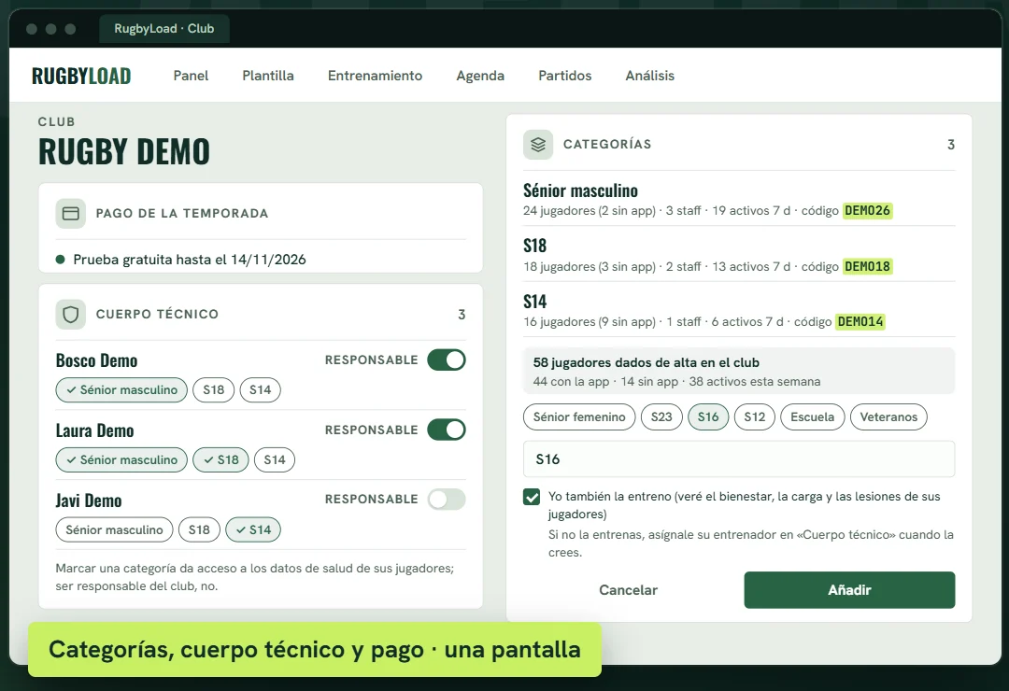The width and height of the screenshot is (1009, 691).
Task: Click the shield icon beside Cuerpo técnico
Action: click(x=71, y=315)
